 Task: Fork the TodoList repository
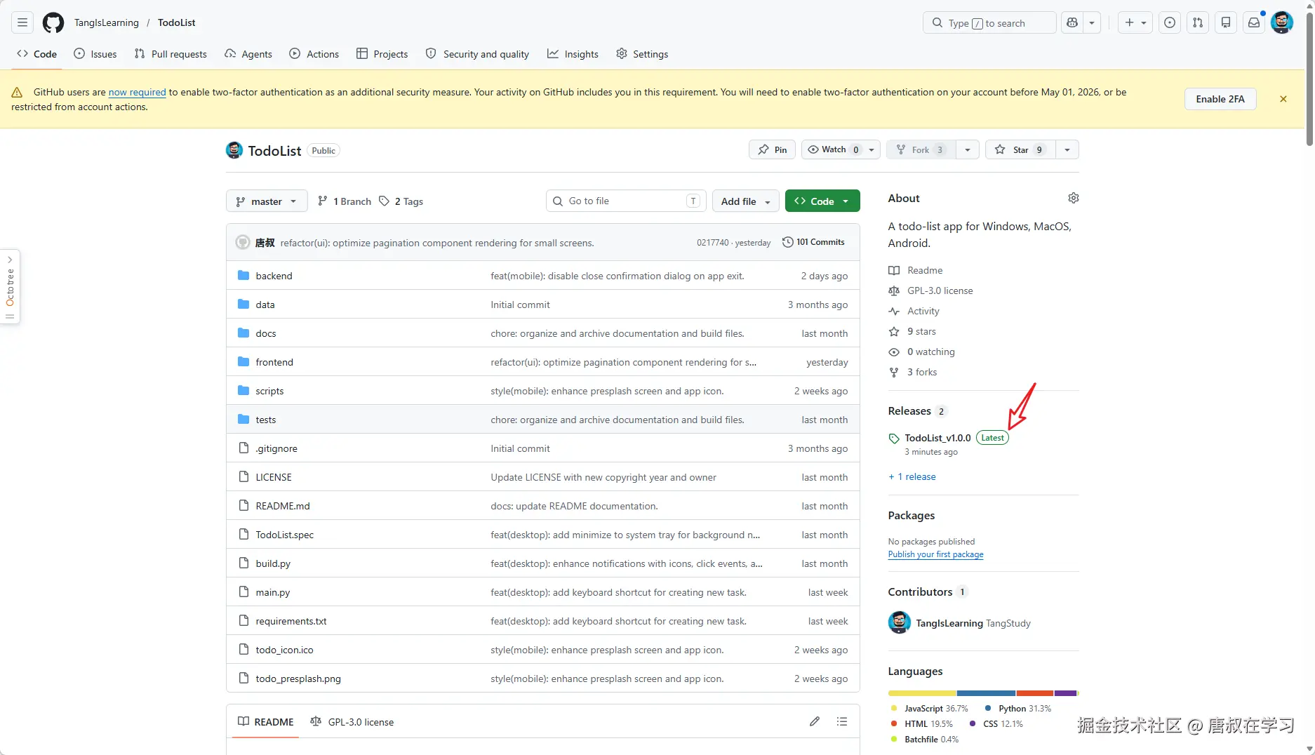921,149
